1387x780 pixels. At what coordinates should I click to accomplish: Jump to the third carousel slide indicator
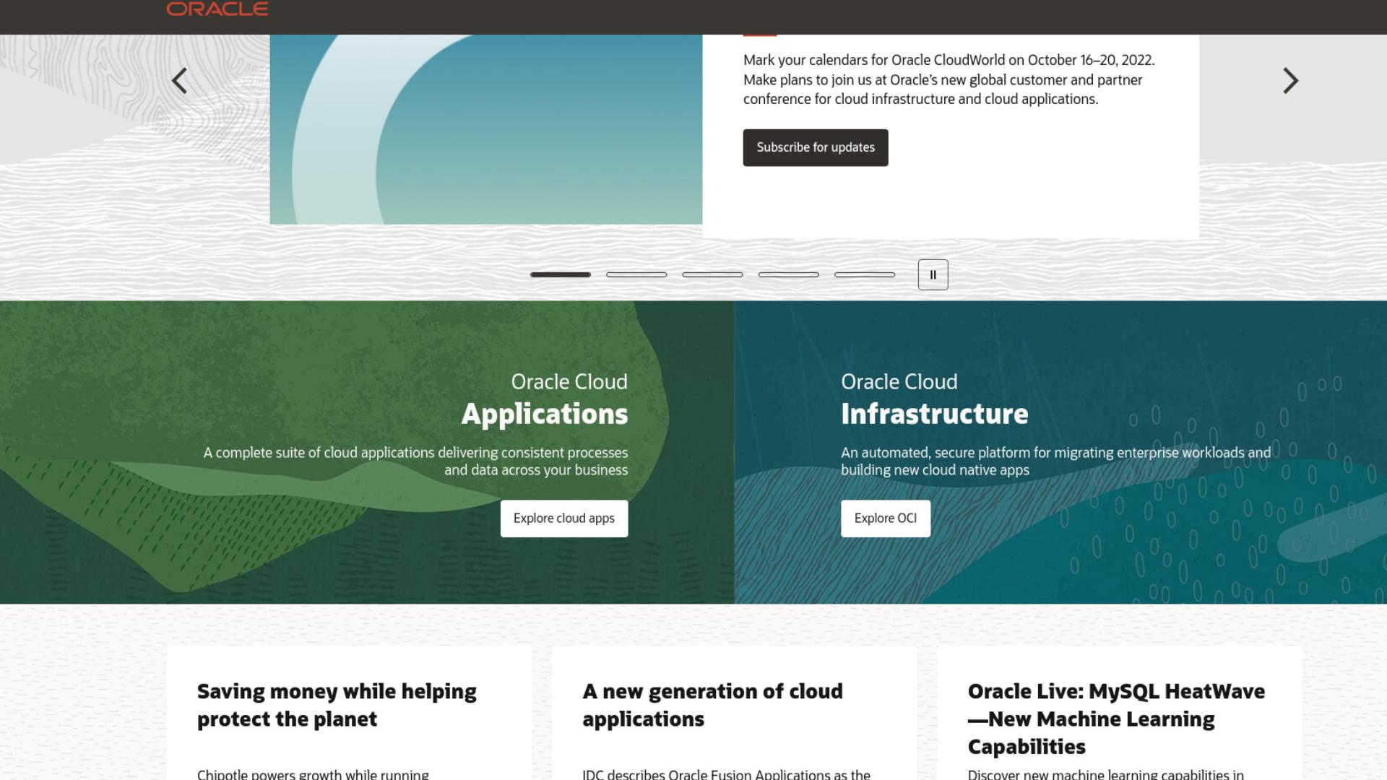712,274
